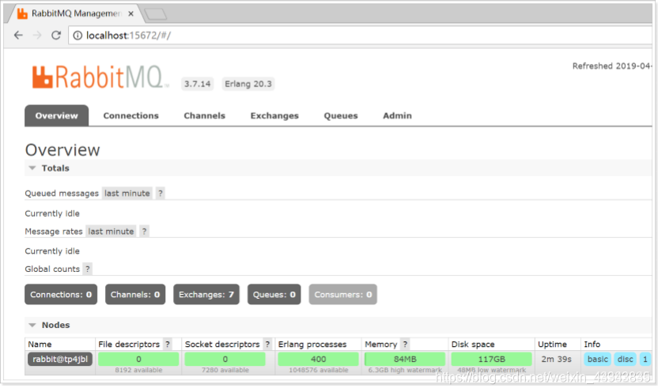Click the File descriptors 0 bar

coord(138,359)
